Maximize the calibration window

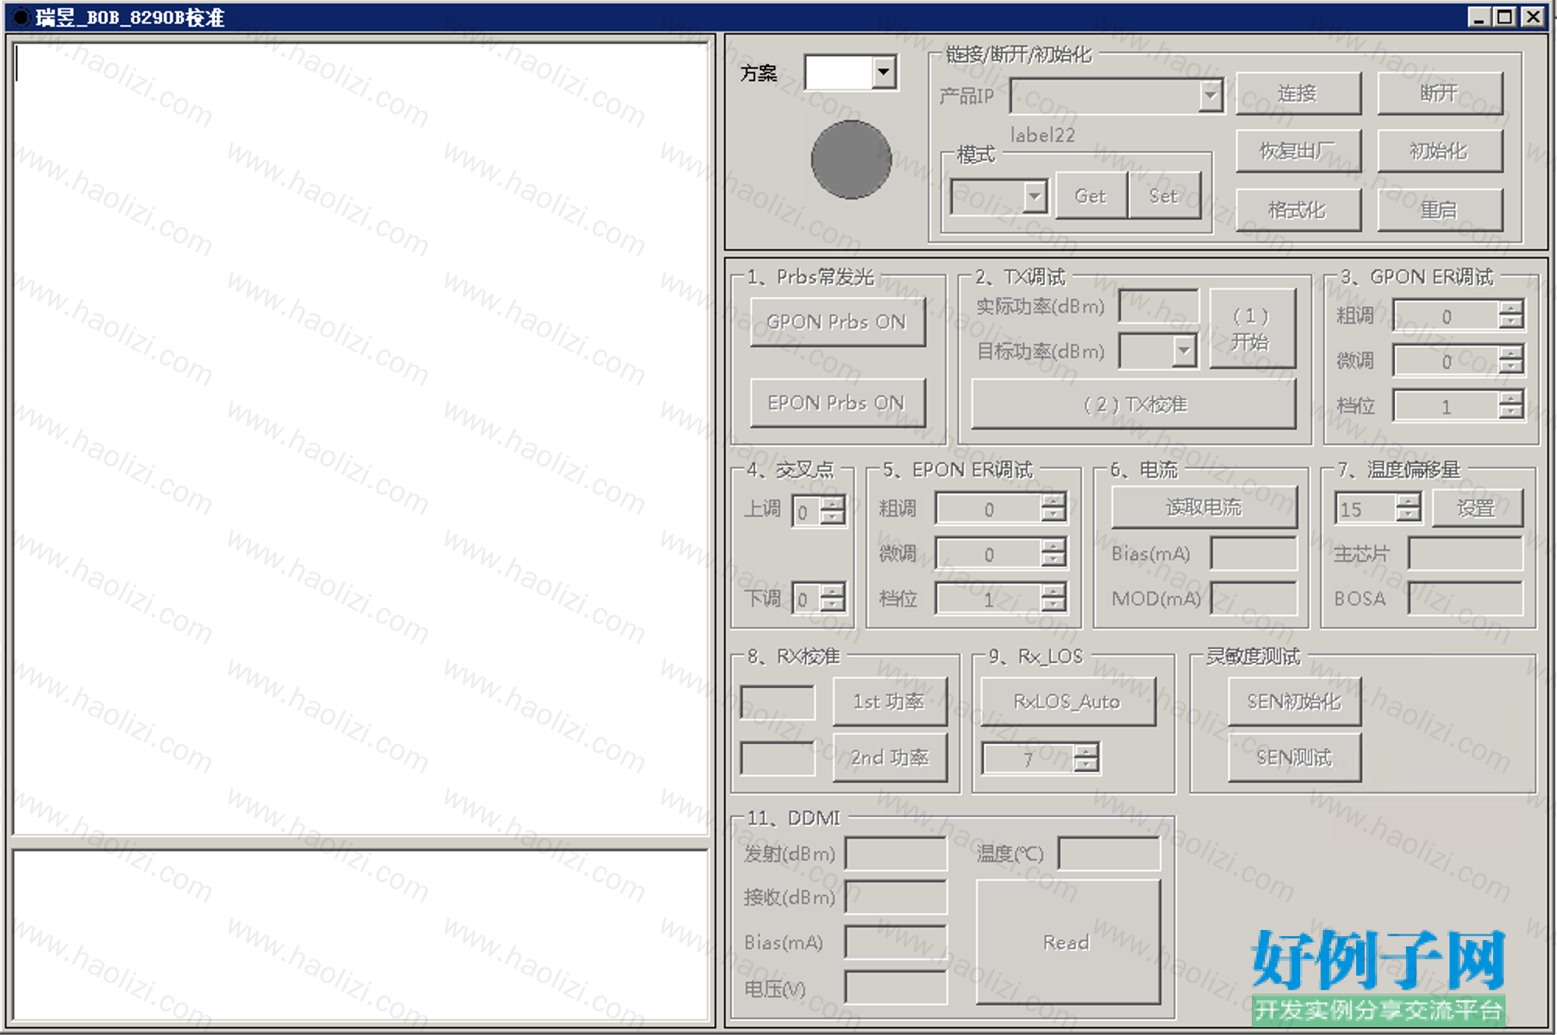[x=1505, y=16]
